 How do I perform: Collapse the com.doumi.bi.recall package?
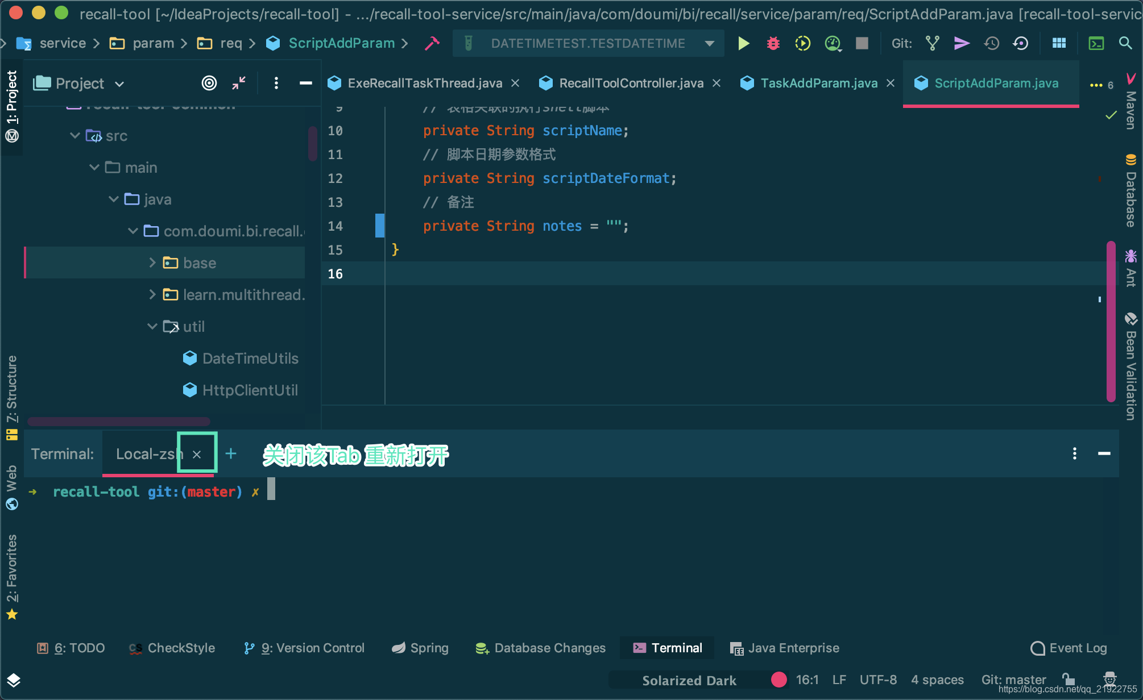coord(133,231)
